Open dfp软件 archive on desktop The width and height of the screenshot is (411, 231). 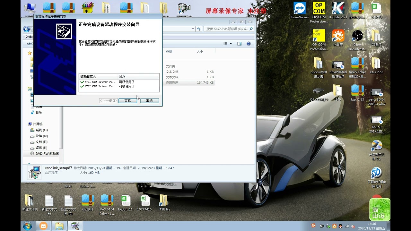88,203
